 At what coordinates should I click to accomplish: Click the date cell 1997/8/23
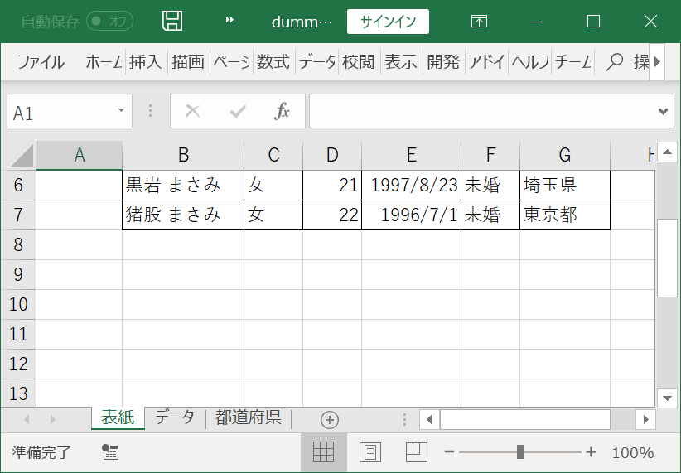[411, 186]
